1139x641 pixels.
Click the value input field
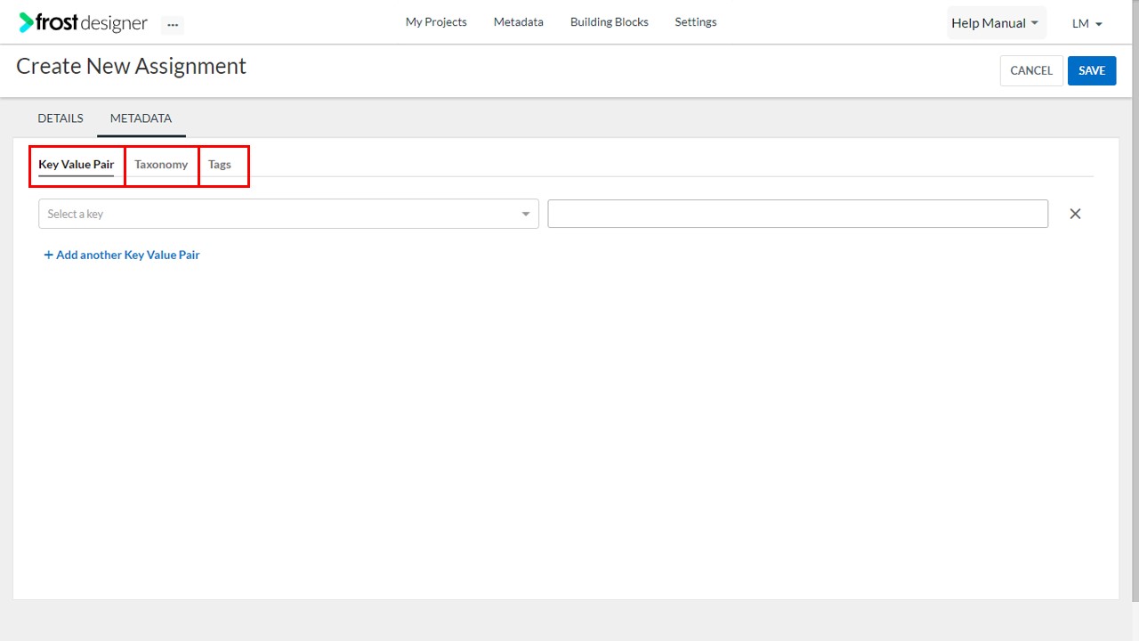pyautogui.click(x=797, y=214)
